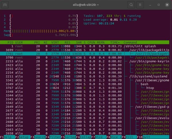Sort by VIRT column header
The height and width of the screenshot is (139, 172).
(55, 42)
